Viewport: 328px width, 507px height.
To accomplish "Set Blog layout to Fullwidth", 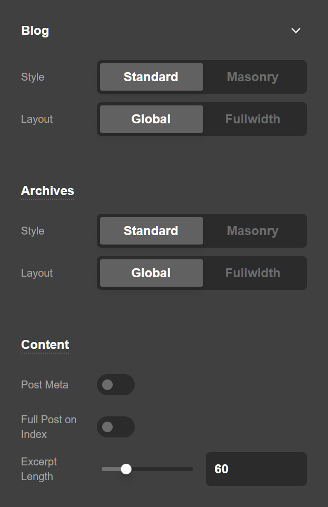I will tap(253, 119).
